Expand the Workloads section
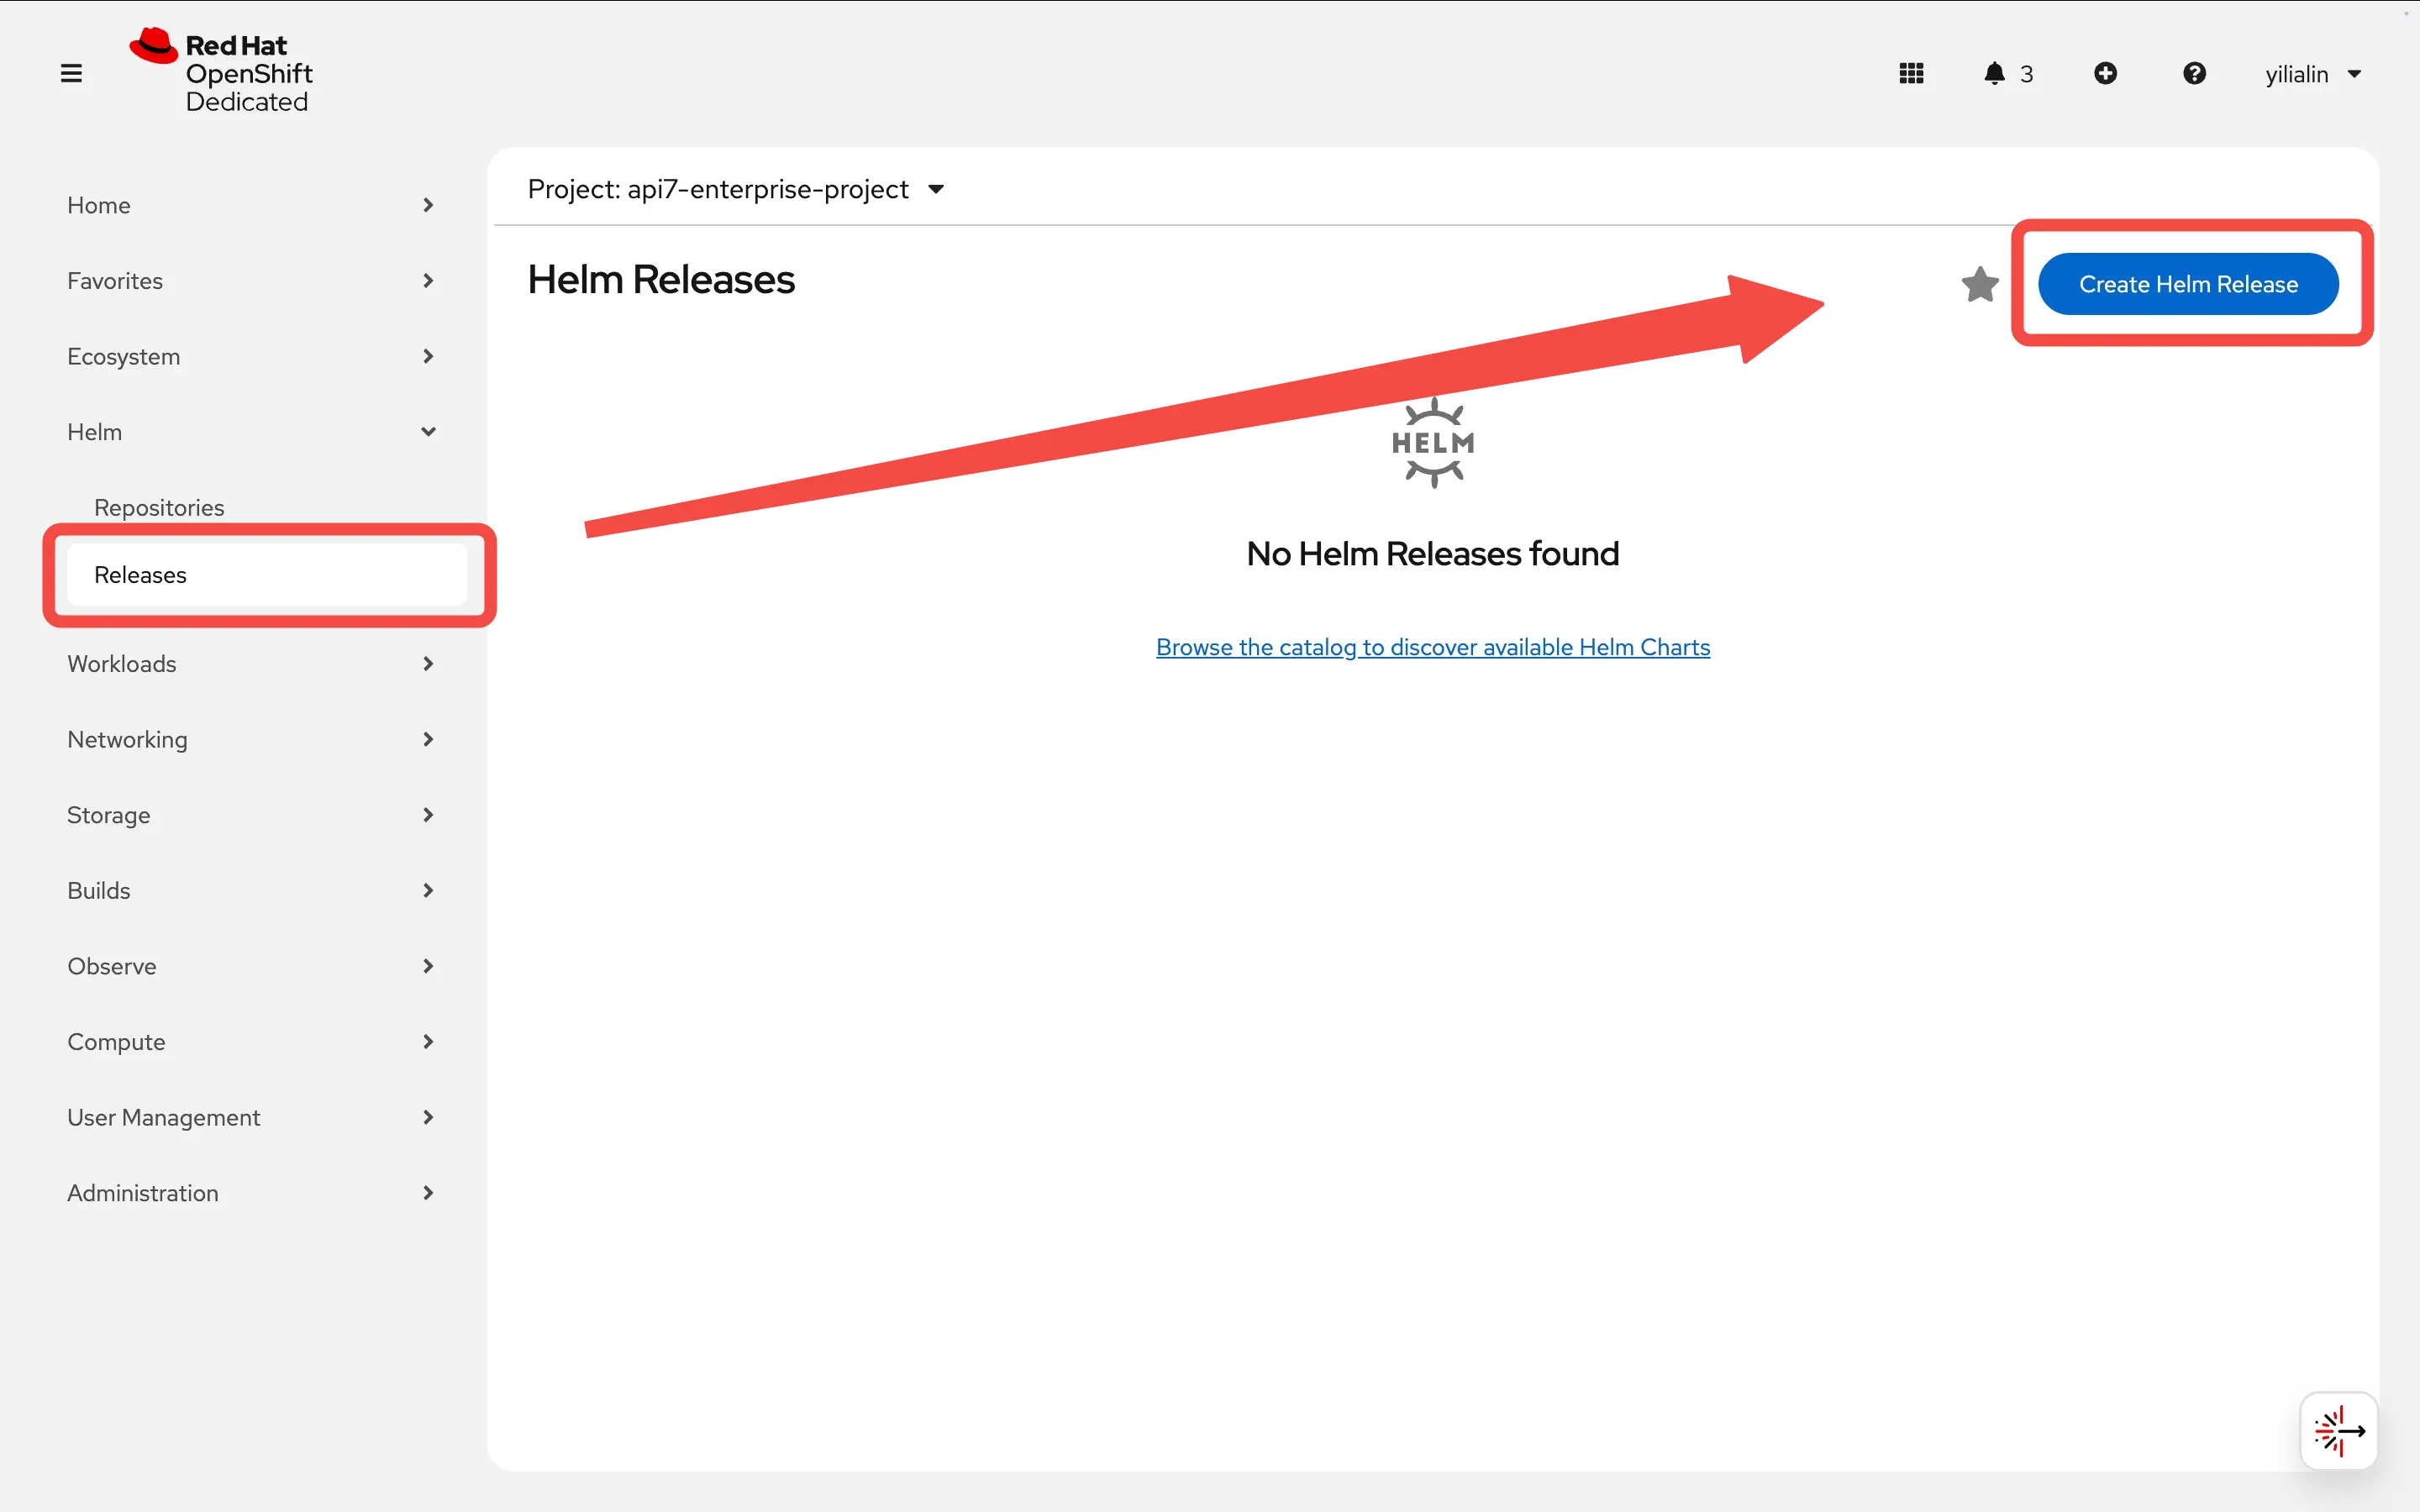Image resolution: width=2420 pixels, height=1512 pixels. (121, 663)
